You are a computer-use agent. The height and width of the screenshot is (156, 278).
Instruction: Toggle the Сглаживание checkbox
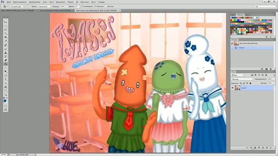pos(82,6)
